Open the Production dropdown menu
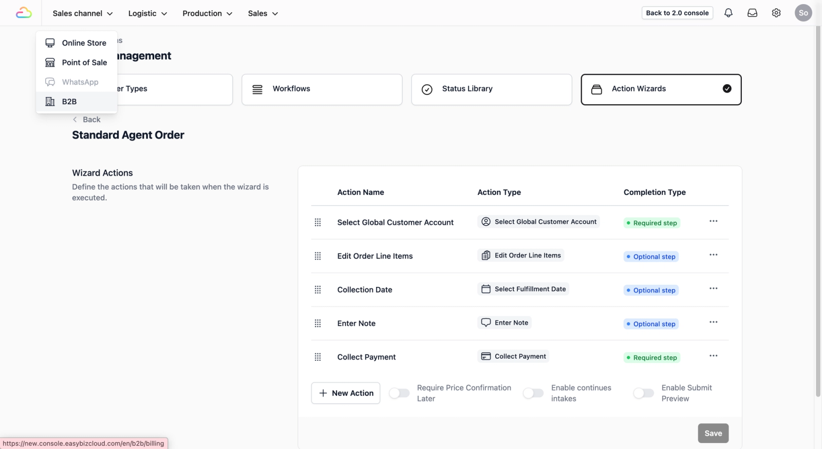The image size is (822, 449). pos(207,13)
